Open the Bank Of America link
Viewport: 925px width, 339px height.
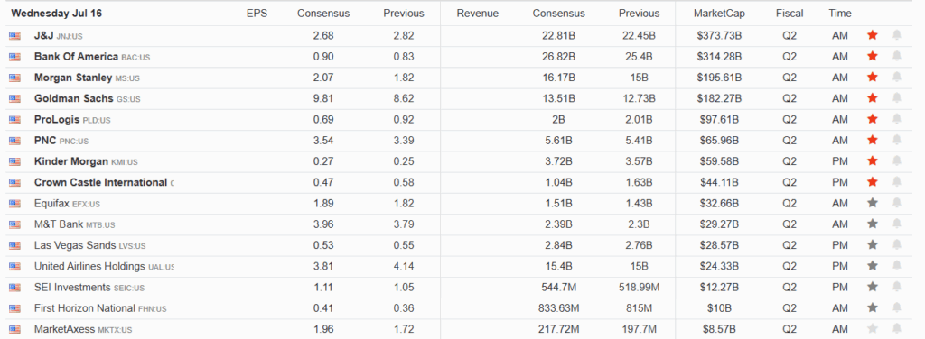click(x=76, y=57)
